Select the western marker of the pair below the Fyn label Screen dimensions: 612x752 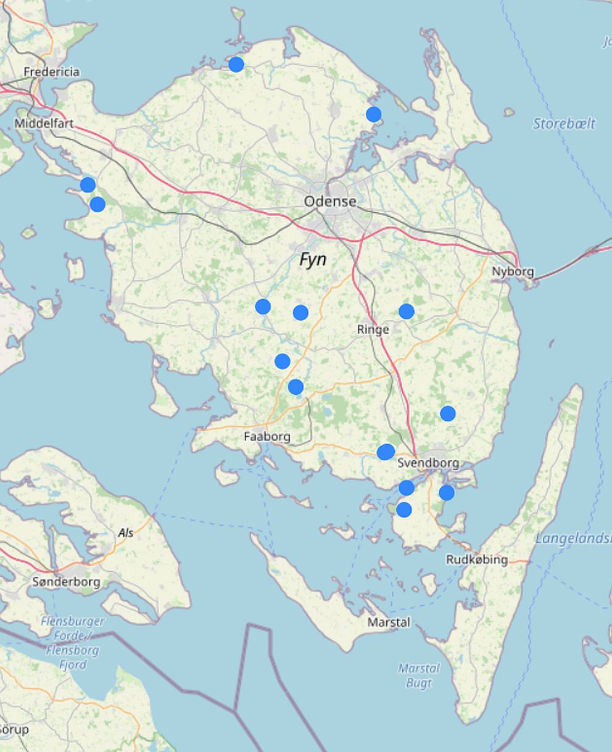tap(263, 306)
